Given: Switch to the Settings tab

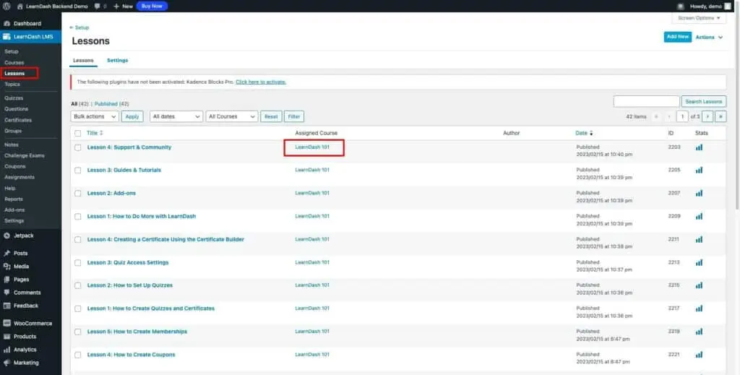Looking at the screenshot, I should click(x=118, y=61).
